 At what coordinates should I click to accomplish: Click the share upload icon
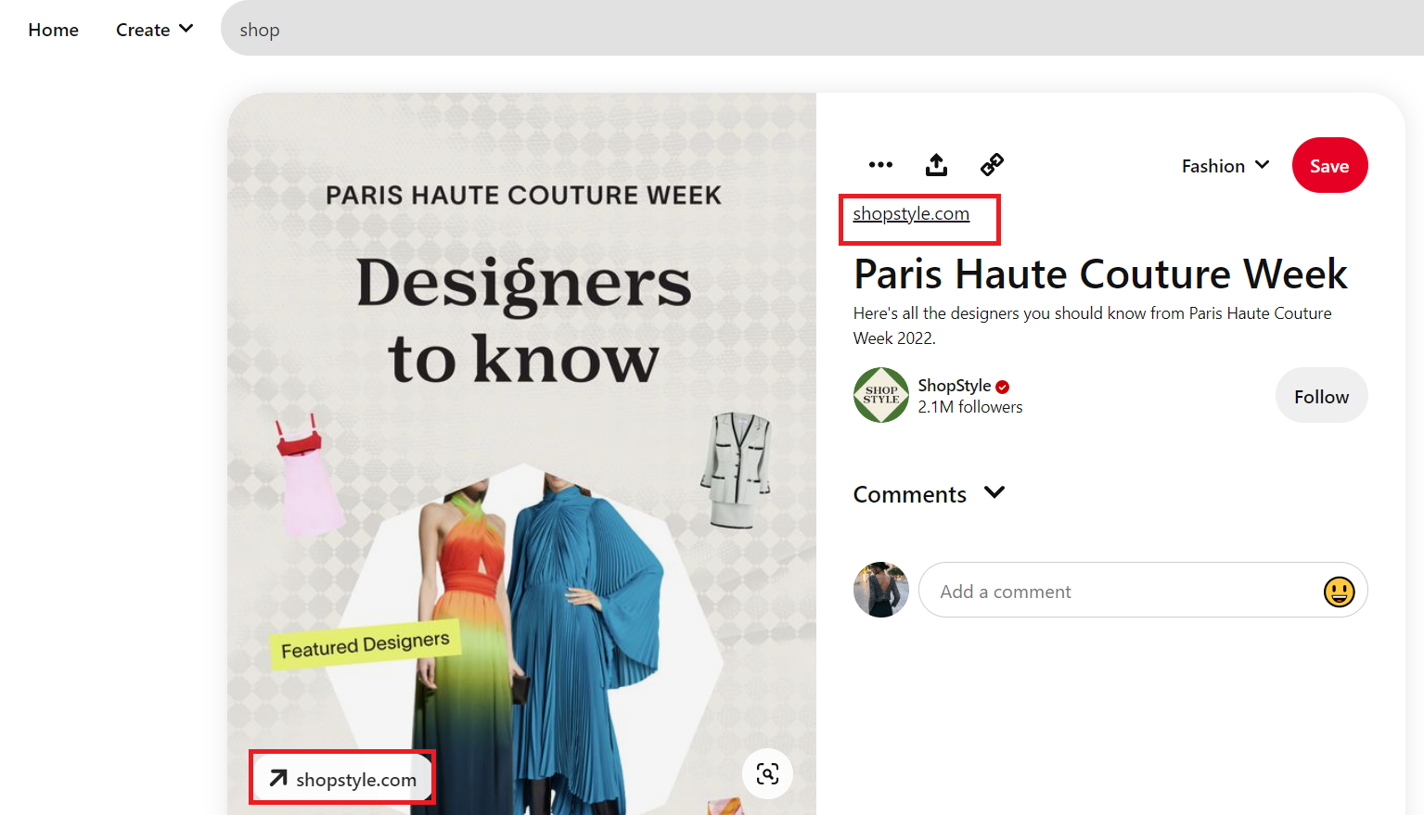pos(936,165)
